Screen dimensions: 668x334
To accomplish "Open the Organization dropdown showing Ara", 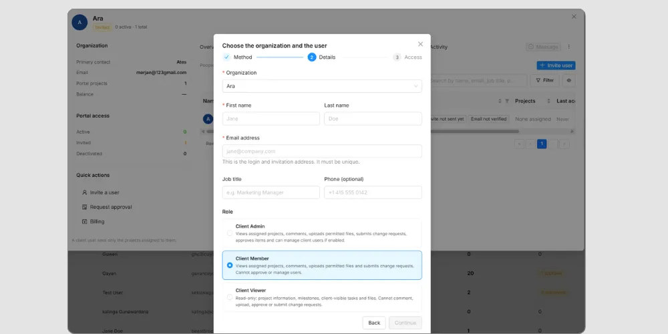I will [322, 86].
